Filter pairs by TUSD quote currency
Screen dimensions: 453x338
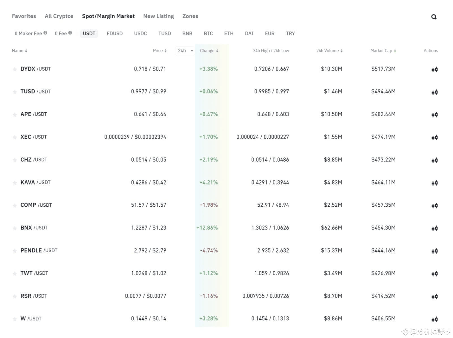[x=164, y=33]
